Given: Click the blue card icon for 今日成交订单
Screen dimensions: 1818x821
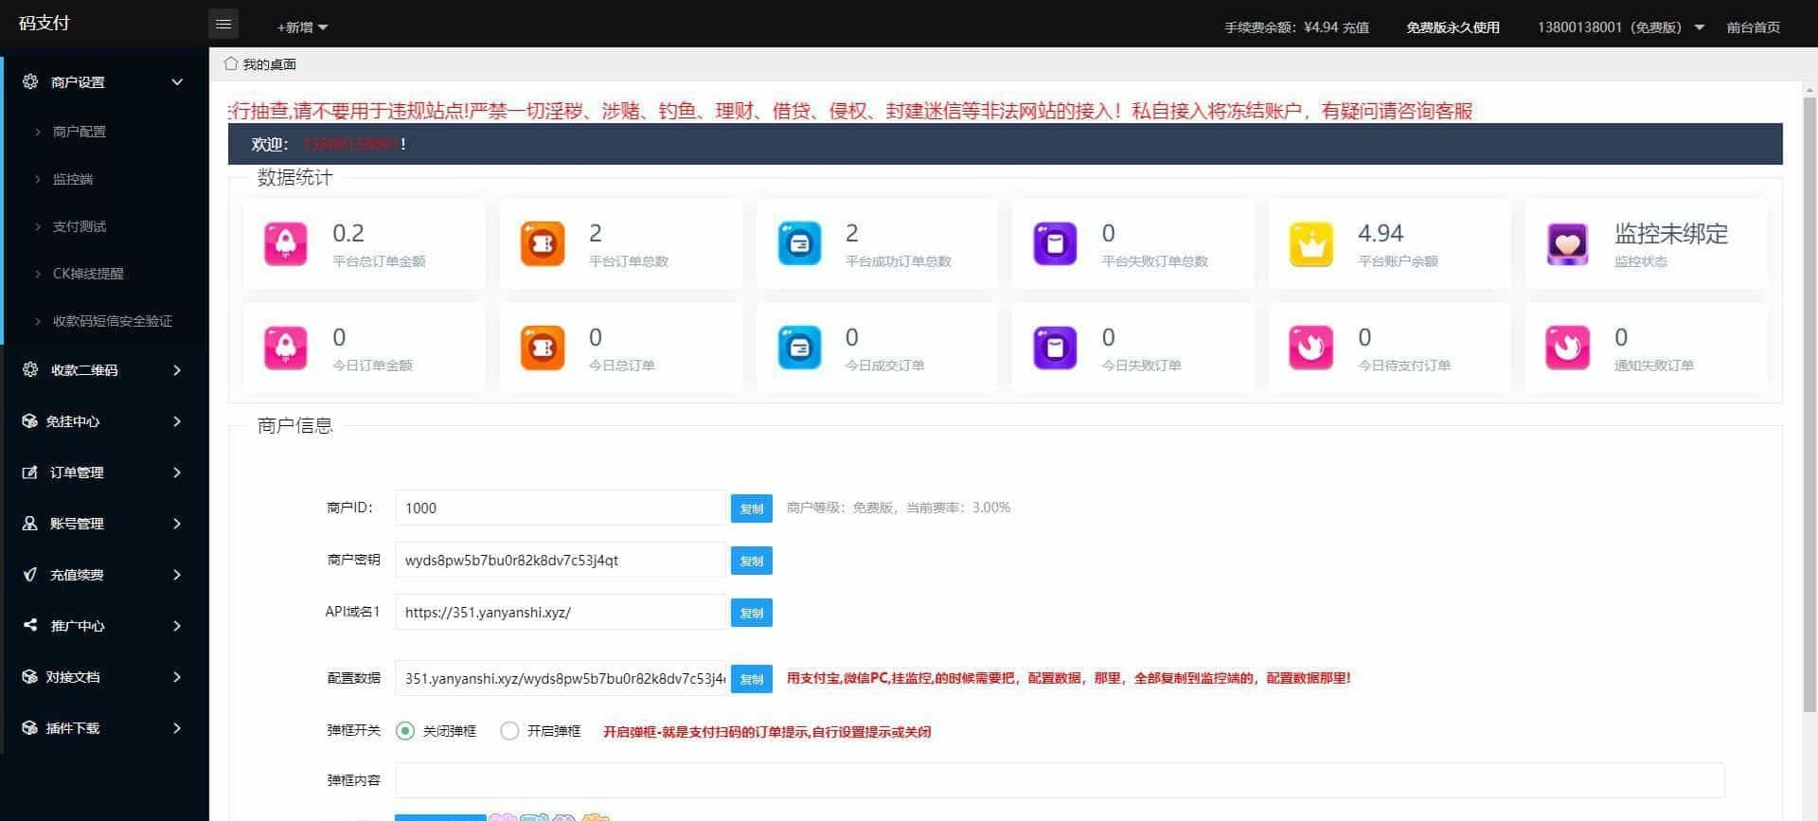Looking at the screenshot, I should click(799, 348).
